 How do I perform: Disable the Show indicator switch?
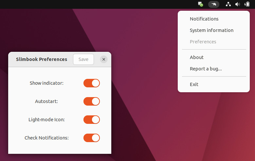pyautogui.click(x=92, y=83)
